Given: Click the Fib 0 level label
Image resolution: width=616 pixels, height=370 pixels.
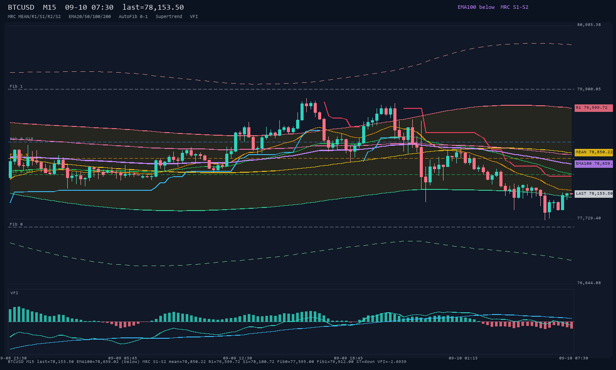Looking at the screenshot, I should pyautogui.click(x=16, y=224).
